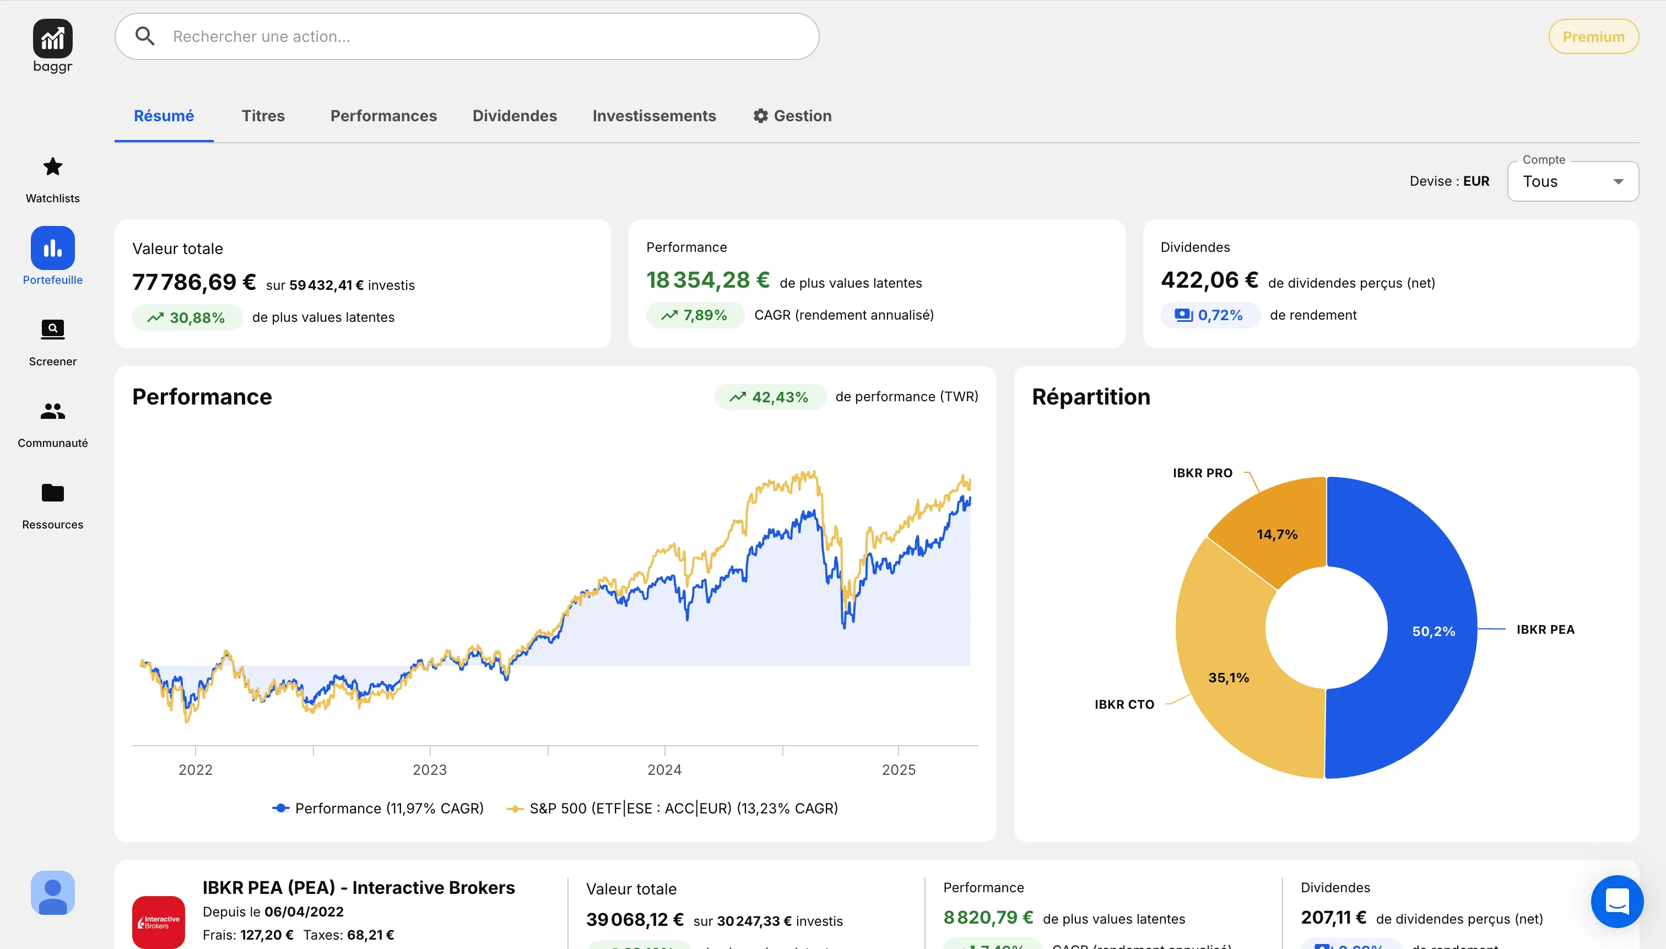
Task: Open the Screener sidebar icon
Action: pos(52,329)
